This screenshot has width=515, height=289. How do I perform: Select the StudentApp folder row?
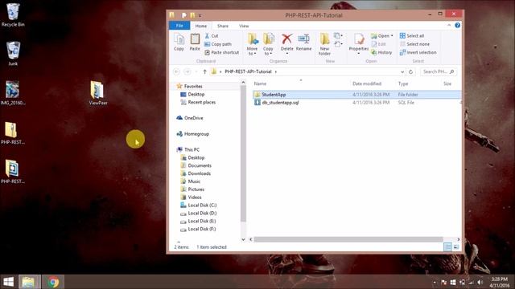point(356,95)
